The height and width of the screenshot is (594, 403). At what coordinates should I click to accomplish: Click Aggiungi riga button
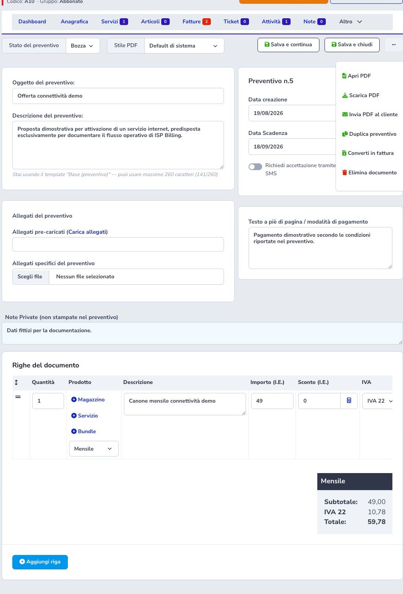tap(40, 562)
